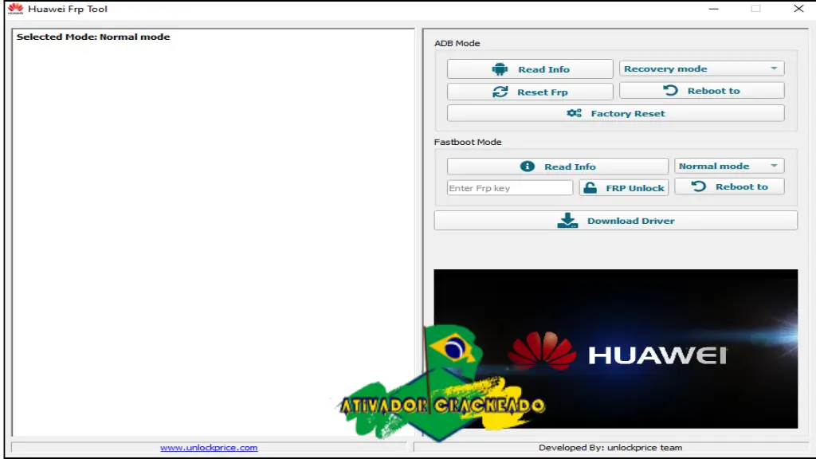
Task: Open the www.unlockprice.com link
Action: pos(209,448)
